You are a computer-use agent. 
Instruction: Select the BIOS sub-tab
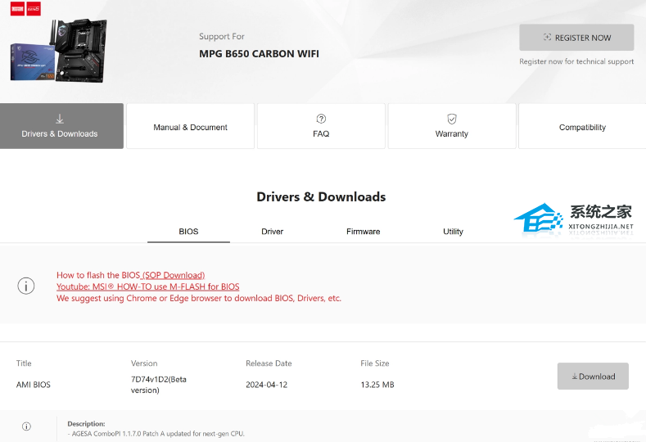pyautogui.click(x=188, y=232)
